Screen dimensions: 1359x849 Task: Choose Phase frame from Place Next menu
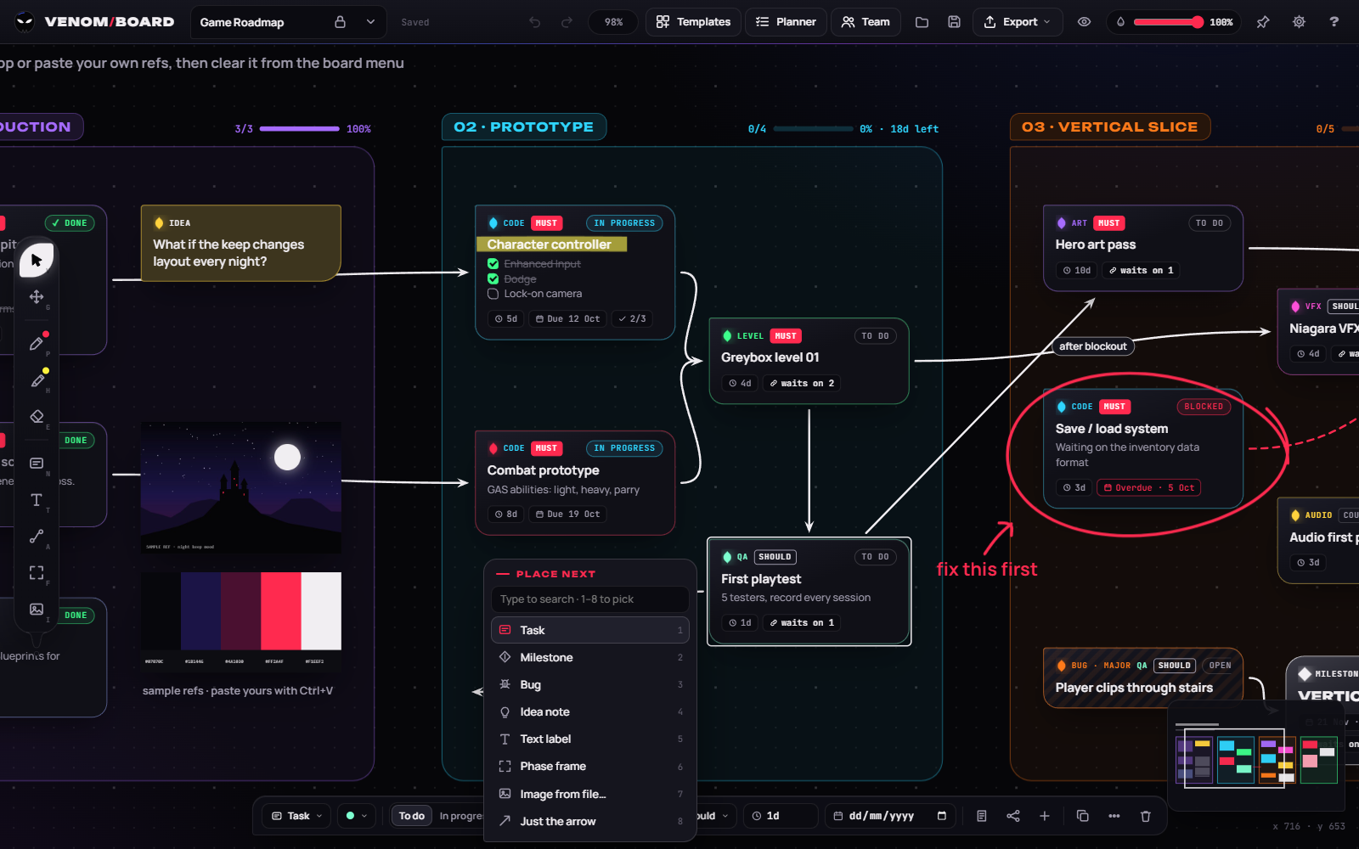point(589,766)
